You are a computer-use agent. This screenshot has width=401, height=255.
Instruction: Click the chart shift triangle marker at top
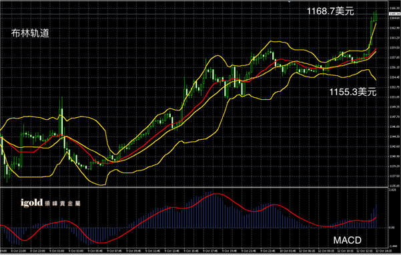pyautogui.click(x=289, y=1)
